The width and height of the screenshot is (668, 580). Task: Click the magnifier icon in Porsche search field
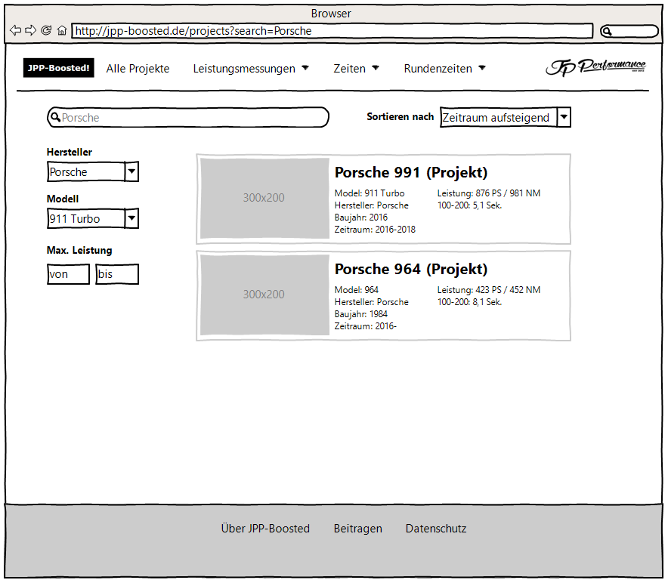click(x=55, y=118)
